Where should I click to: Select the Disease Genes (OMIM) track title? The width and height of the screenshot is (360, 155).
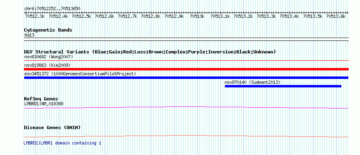[x=52, y=127]
